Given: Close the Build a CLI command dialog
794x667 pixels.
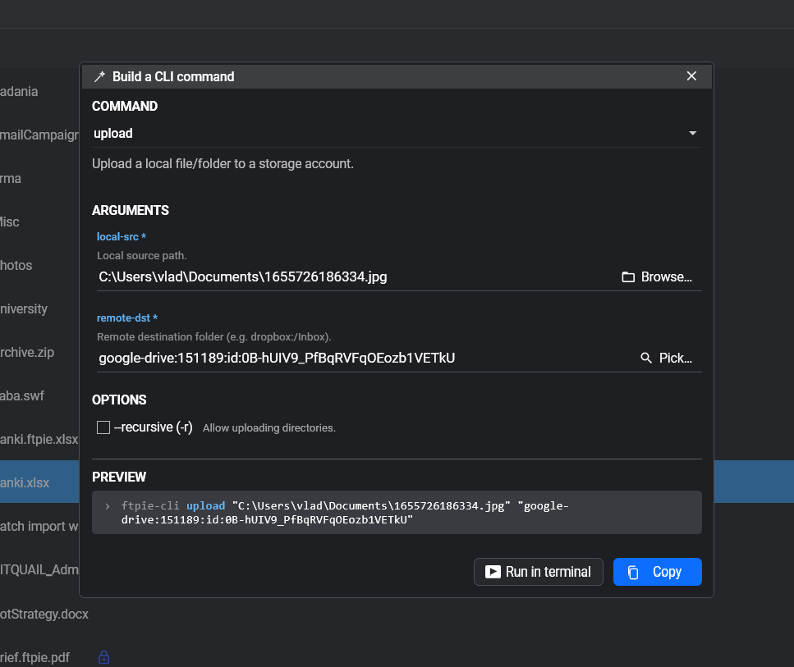Looking at the screenshot, I should [691, 76].
